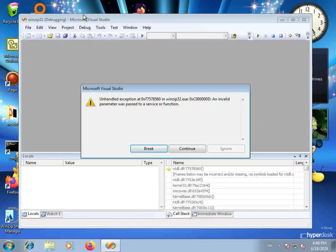Click the muted volume tray icon
The width and height of the screenshot is (336, 252).
(303, 246)
